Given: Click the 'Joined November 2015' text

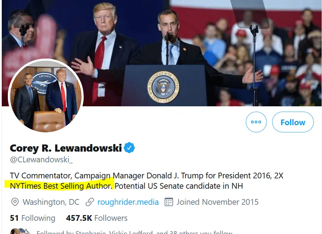Looking at the screenshot, I should [x=218, y=202].
